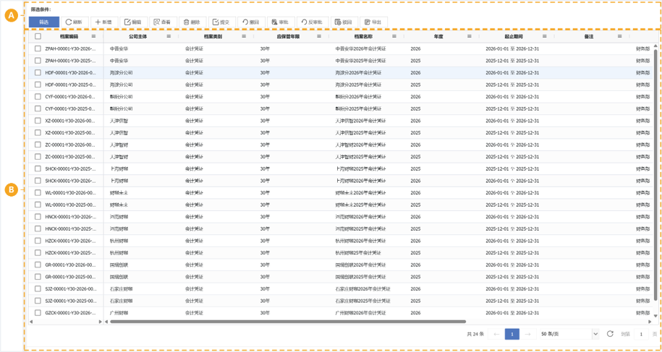Select the HDF-00001-Y30-2025 code cell

click(x=70, y=85)
